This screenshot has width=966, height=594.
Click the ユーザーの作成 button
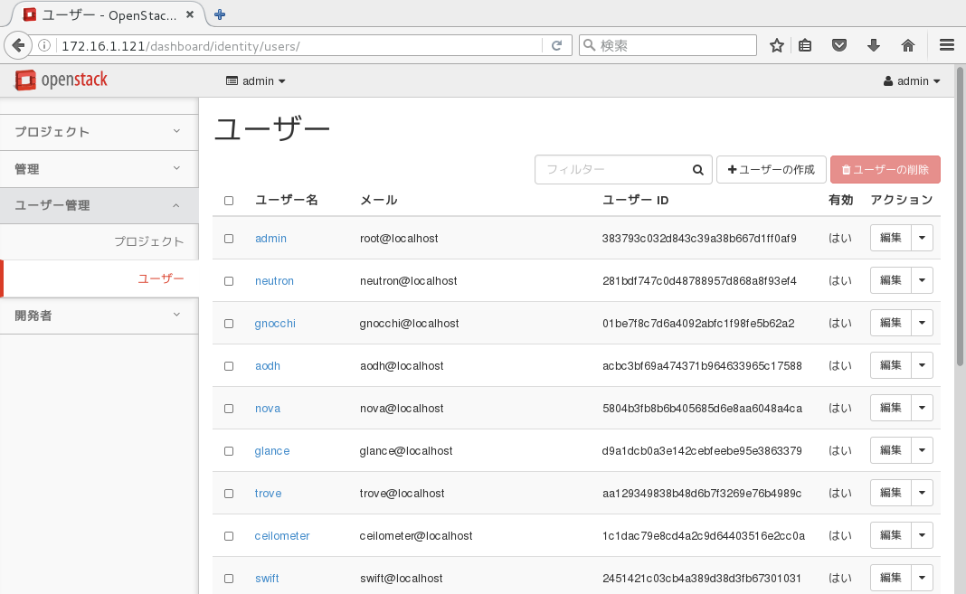771,170
